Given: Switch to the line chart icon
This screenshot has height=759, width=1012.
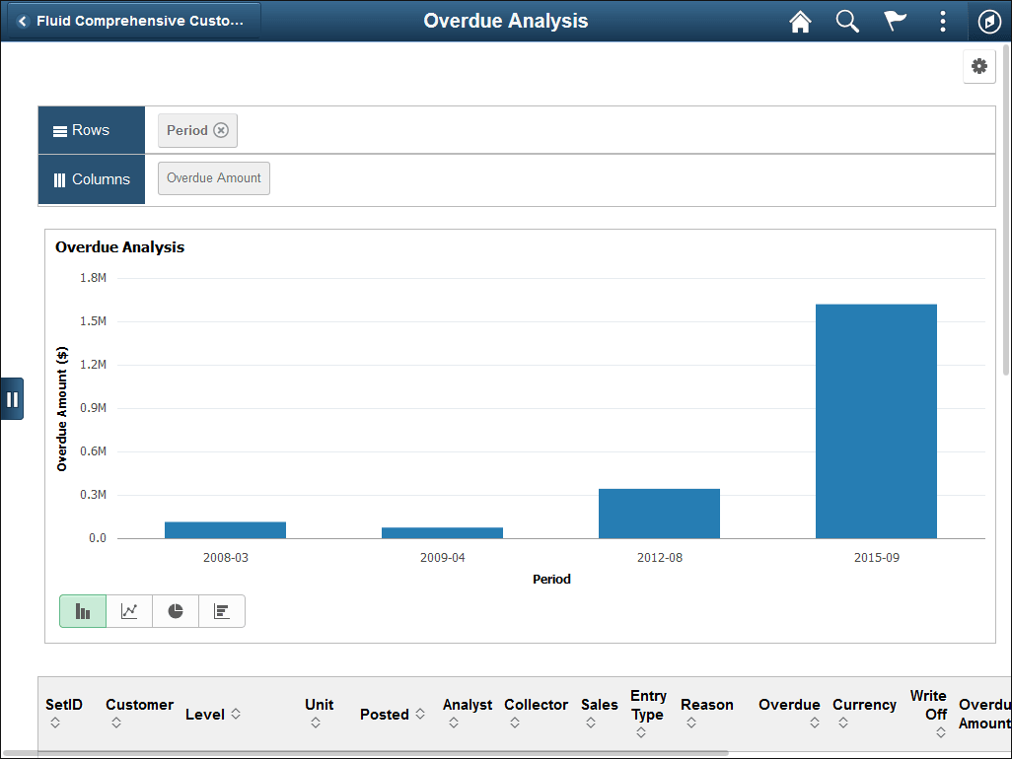Looking at the screenshot, I should click(128, 610).
